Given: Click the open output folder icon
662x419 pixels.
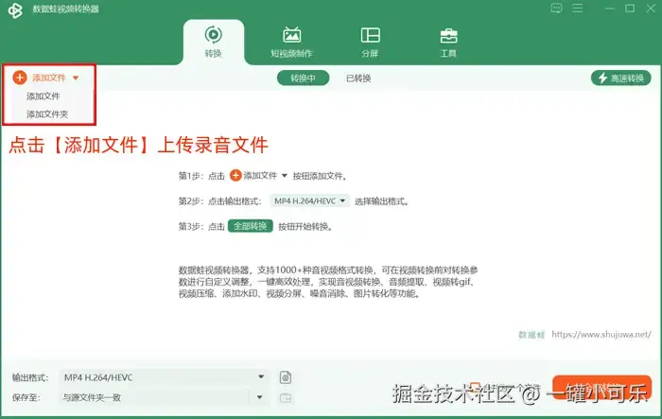Looking at the screenshot, I should coord(286,397).
